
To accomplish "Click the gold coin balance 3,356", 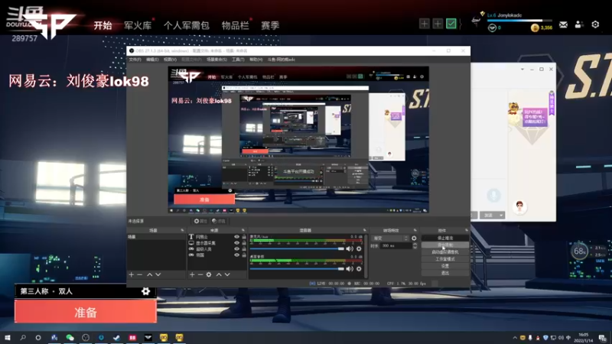I will pos(542,28).
